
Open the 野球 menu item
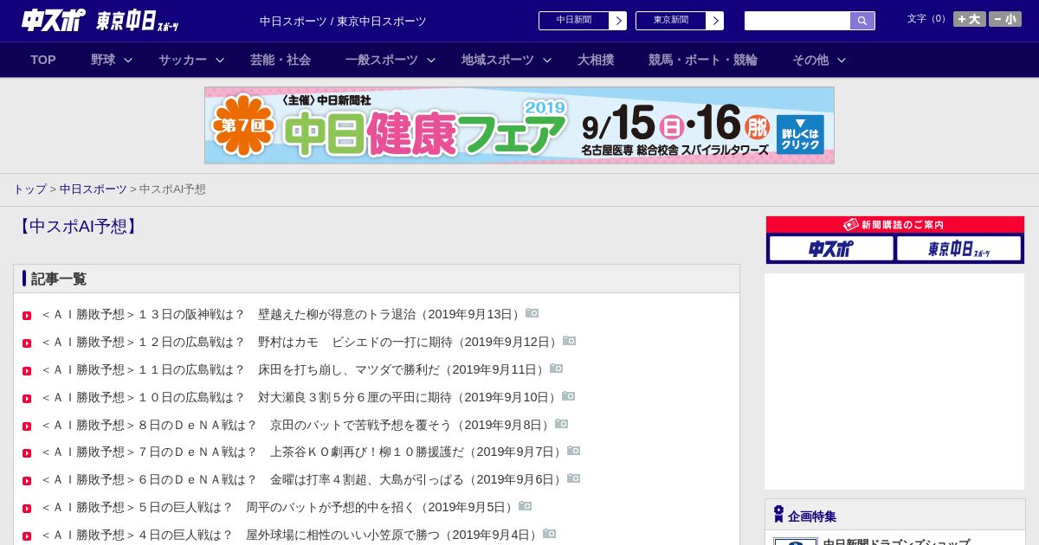(x=103, y=60)
